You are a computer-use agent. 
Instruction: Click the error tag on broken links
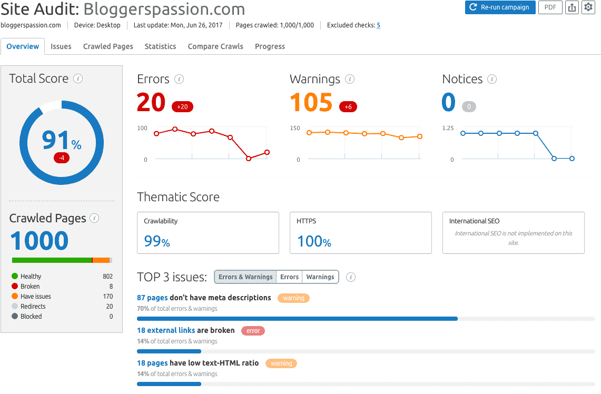click(x=253, y=331)
